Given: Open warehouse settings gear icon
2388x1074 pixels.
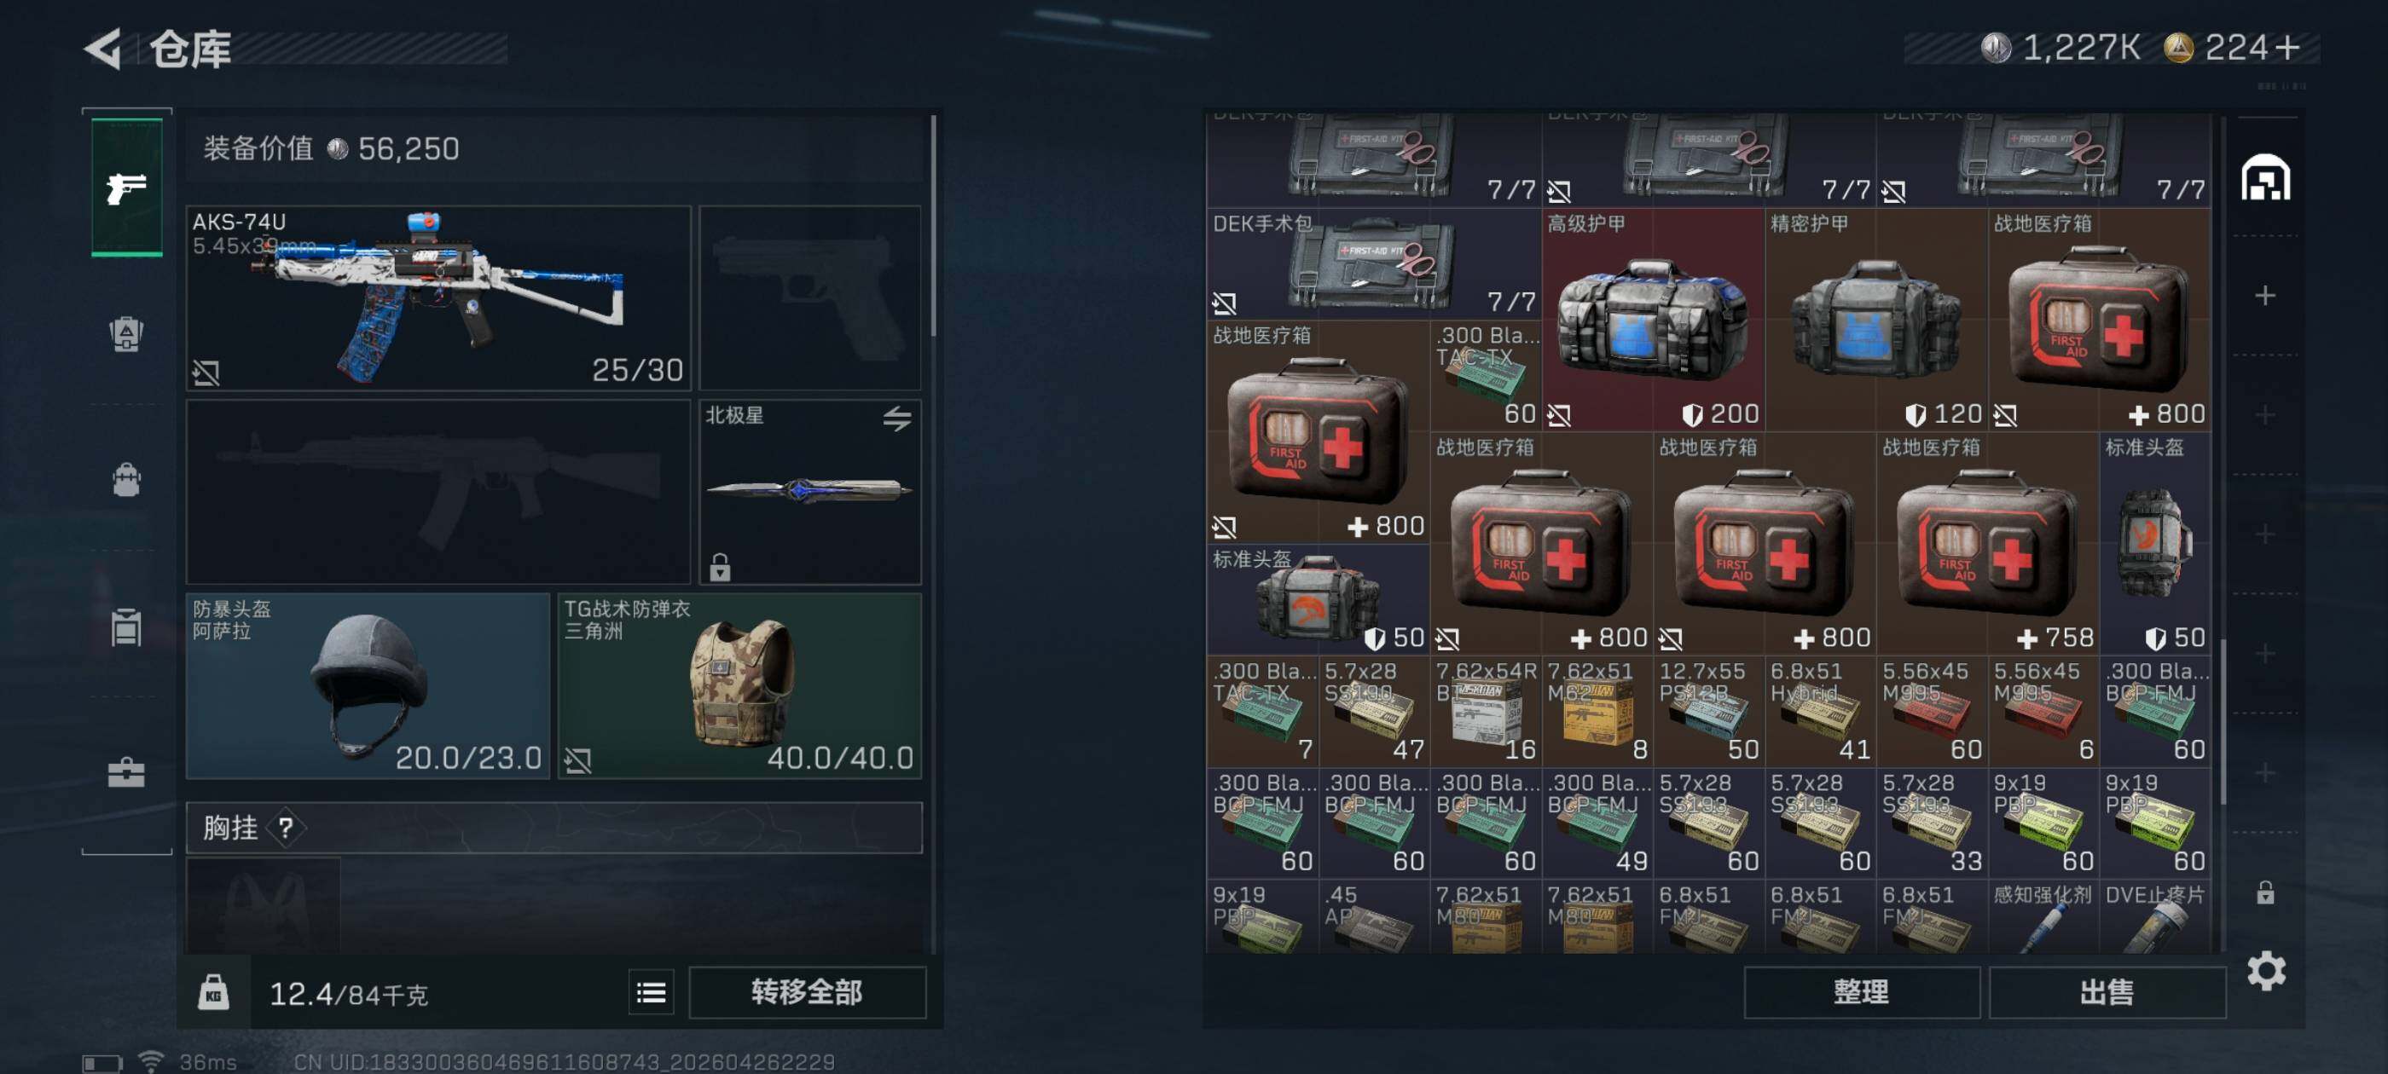Looking at the screenshot, I should click(2266, 972).
